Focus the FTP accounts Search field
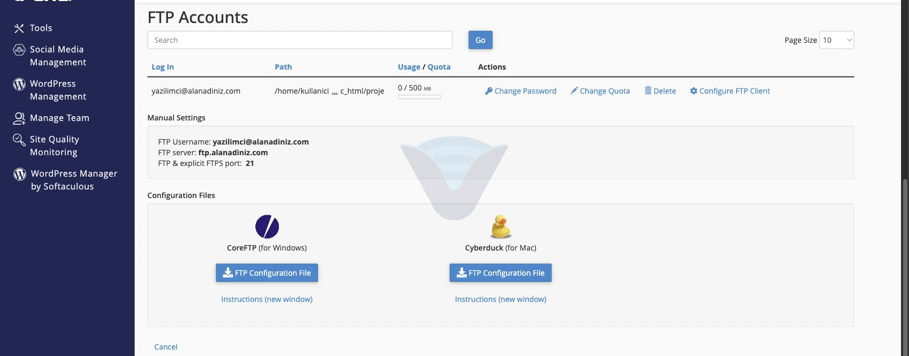 tap(300, 40)
